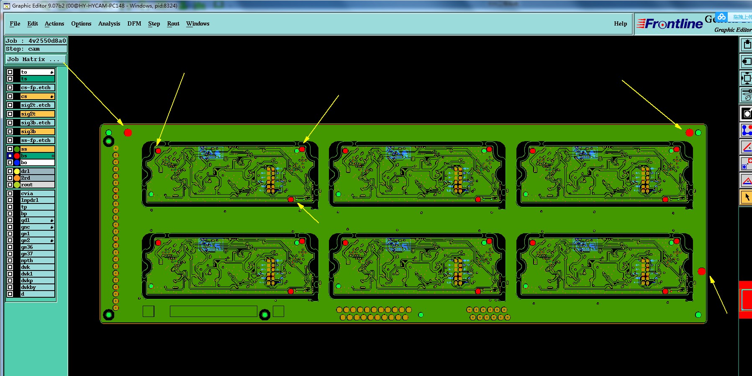Image resolution: width=752 pixels, height=376 pixels.
Task: Click the fit-to-window arrows icon
Action: (x=746, y=78)
